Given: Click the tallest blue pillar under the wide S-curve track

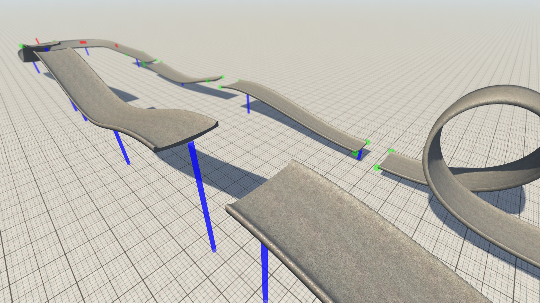Looking at the screenshot, I should point(202,196).
